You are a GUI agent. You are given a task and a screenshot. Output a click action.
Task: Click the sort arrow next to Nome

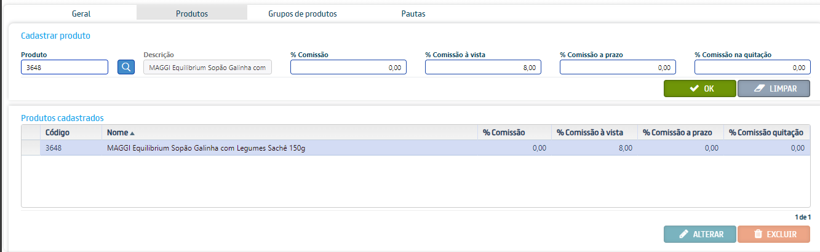132,133
